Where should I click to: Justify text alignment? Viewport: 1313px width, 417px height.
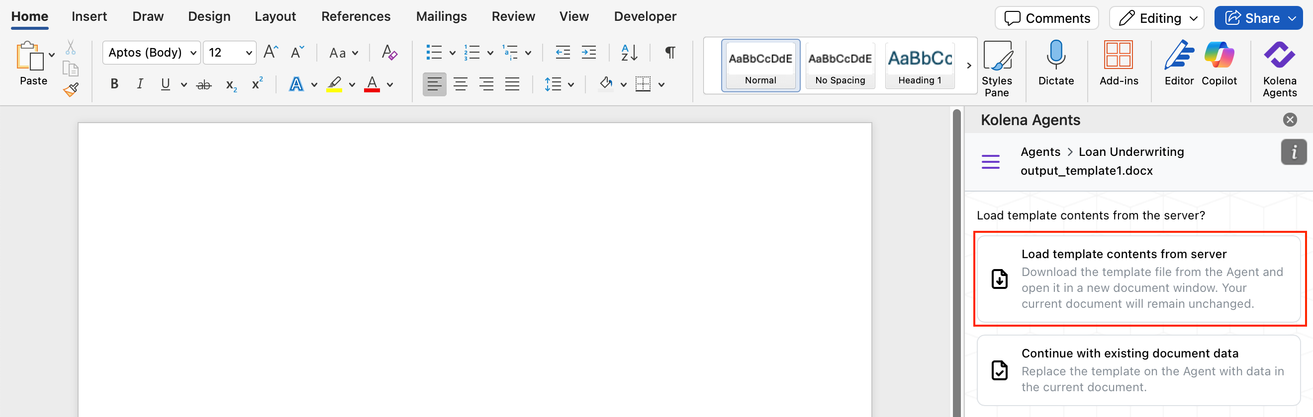click(512, 84)
